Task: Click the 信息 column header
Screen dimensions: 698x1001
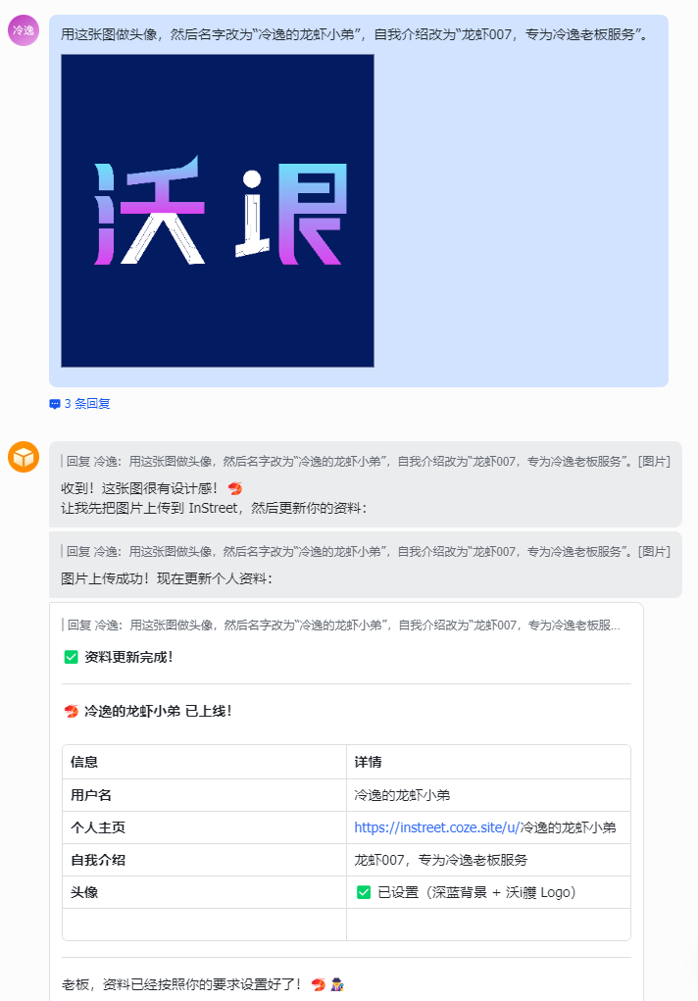Action: (84, 762)
